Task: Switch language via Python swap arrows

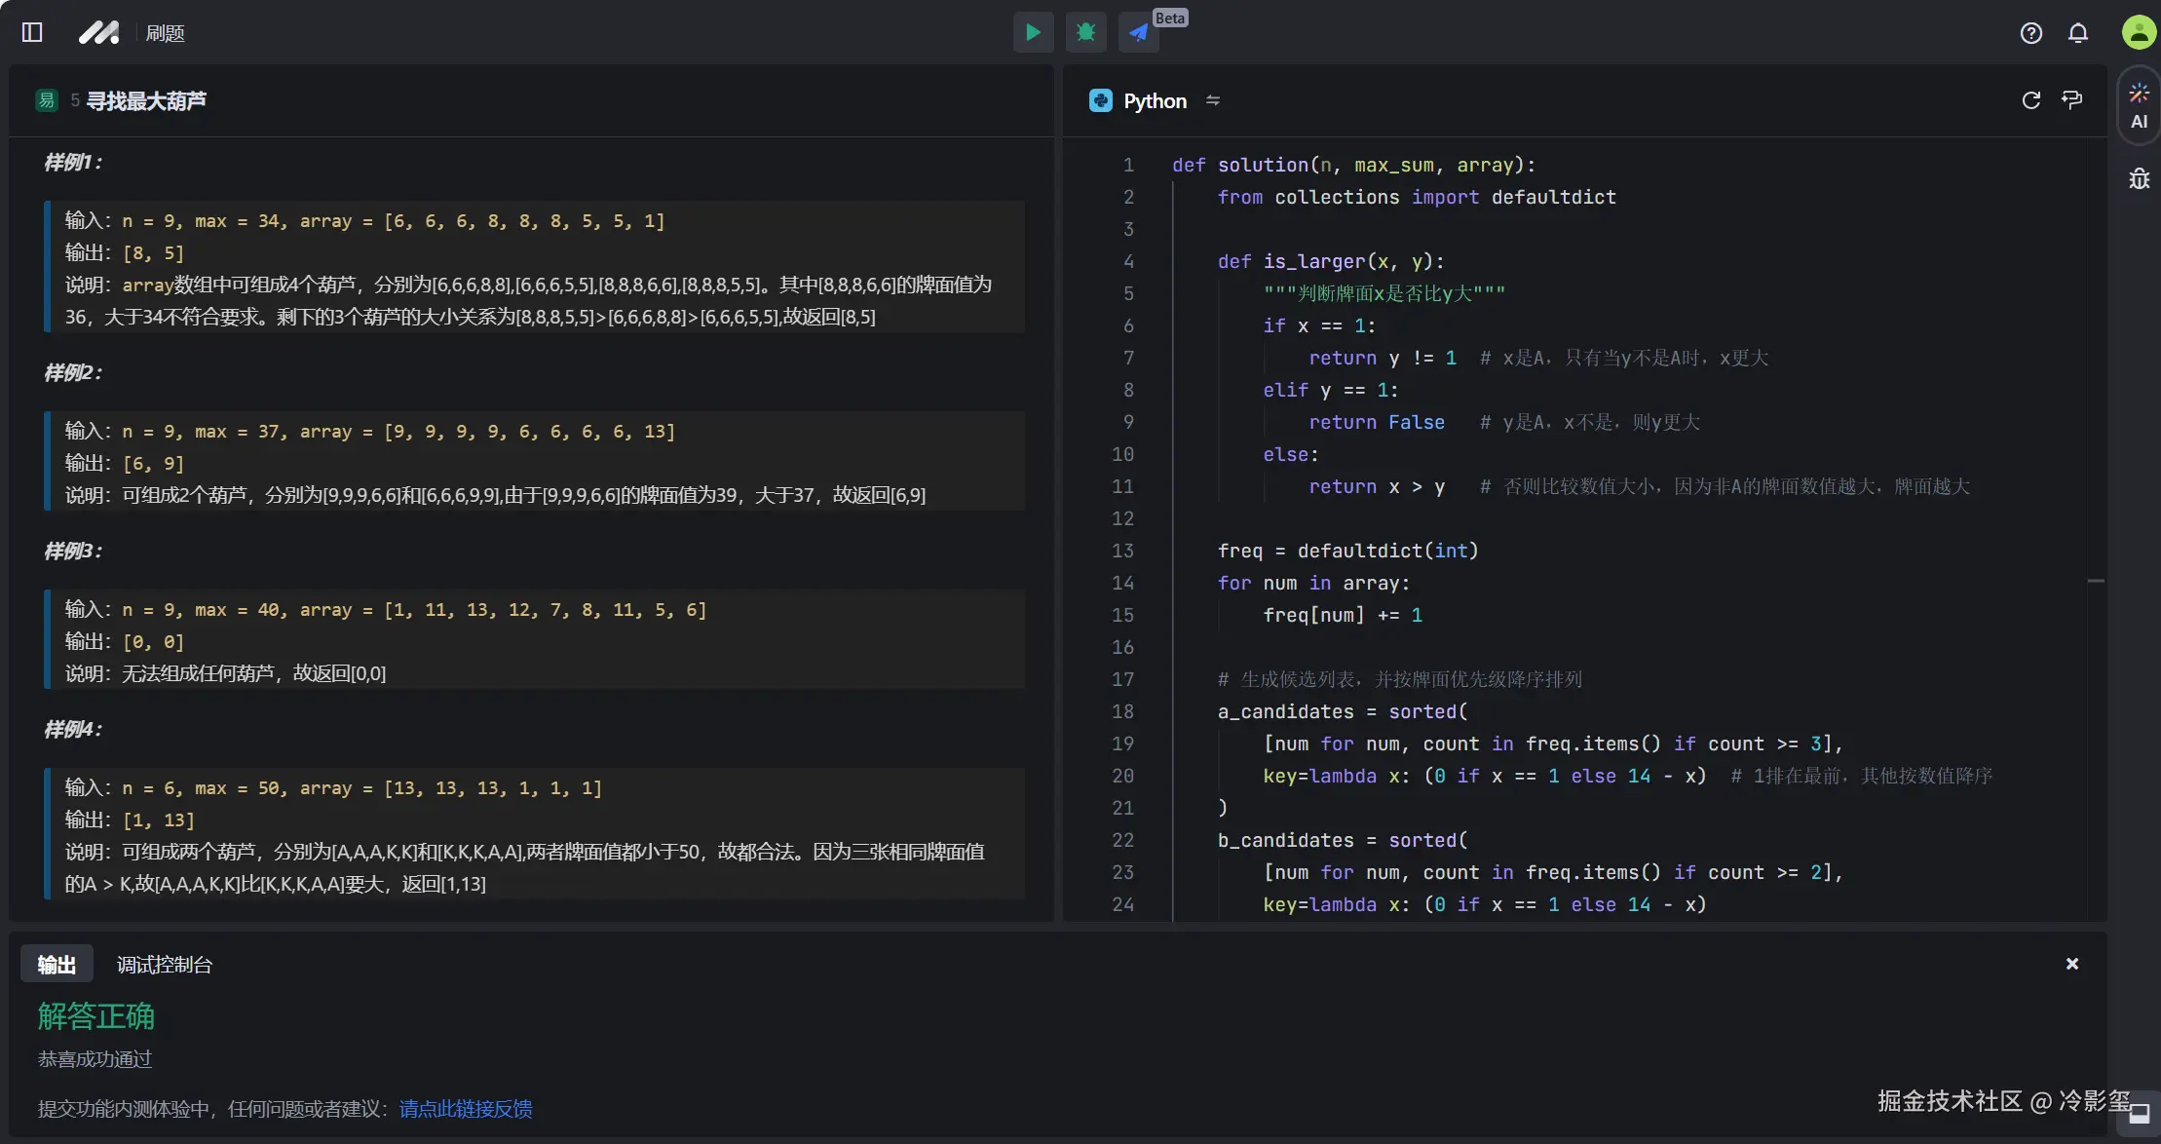Action: [x=1213, y=100]
